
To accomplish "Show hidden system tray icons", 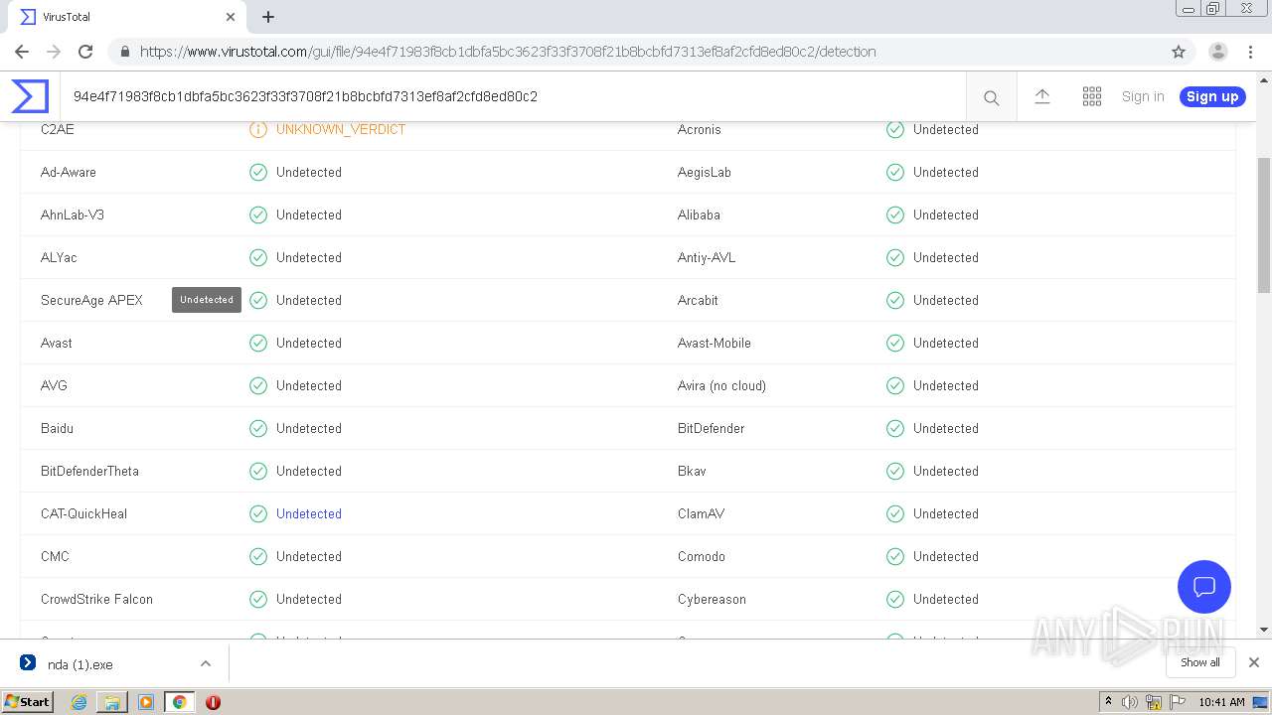I will [1109, 702].
